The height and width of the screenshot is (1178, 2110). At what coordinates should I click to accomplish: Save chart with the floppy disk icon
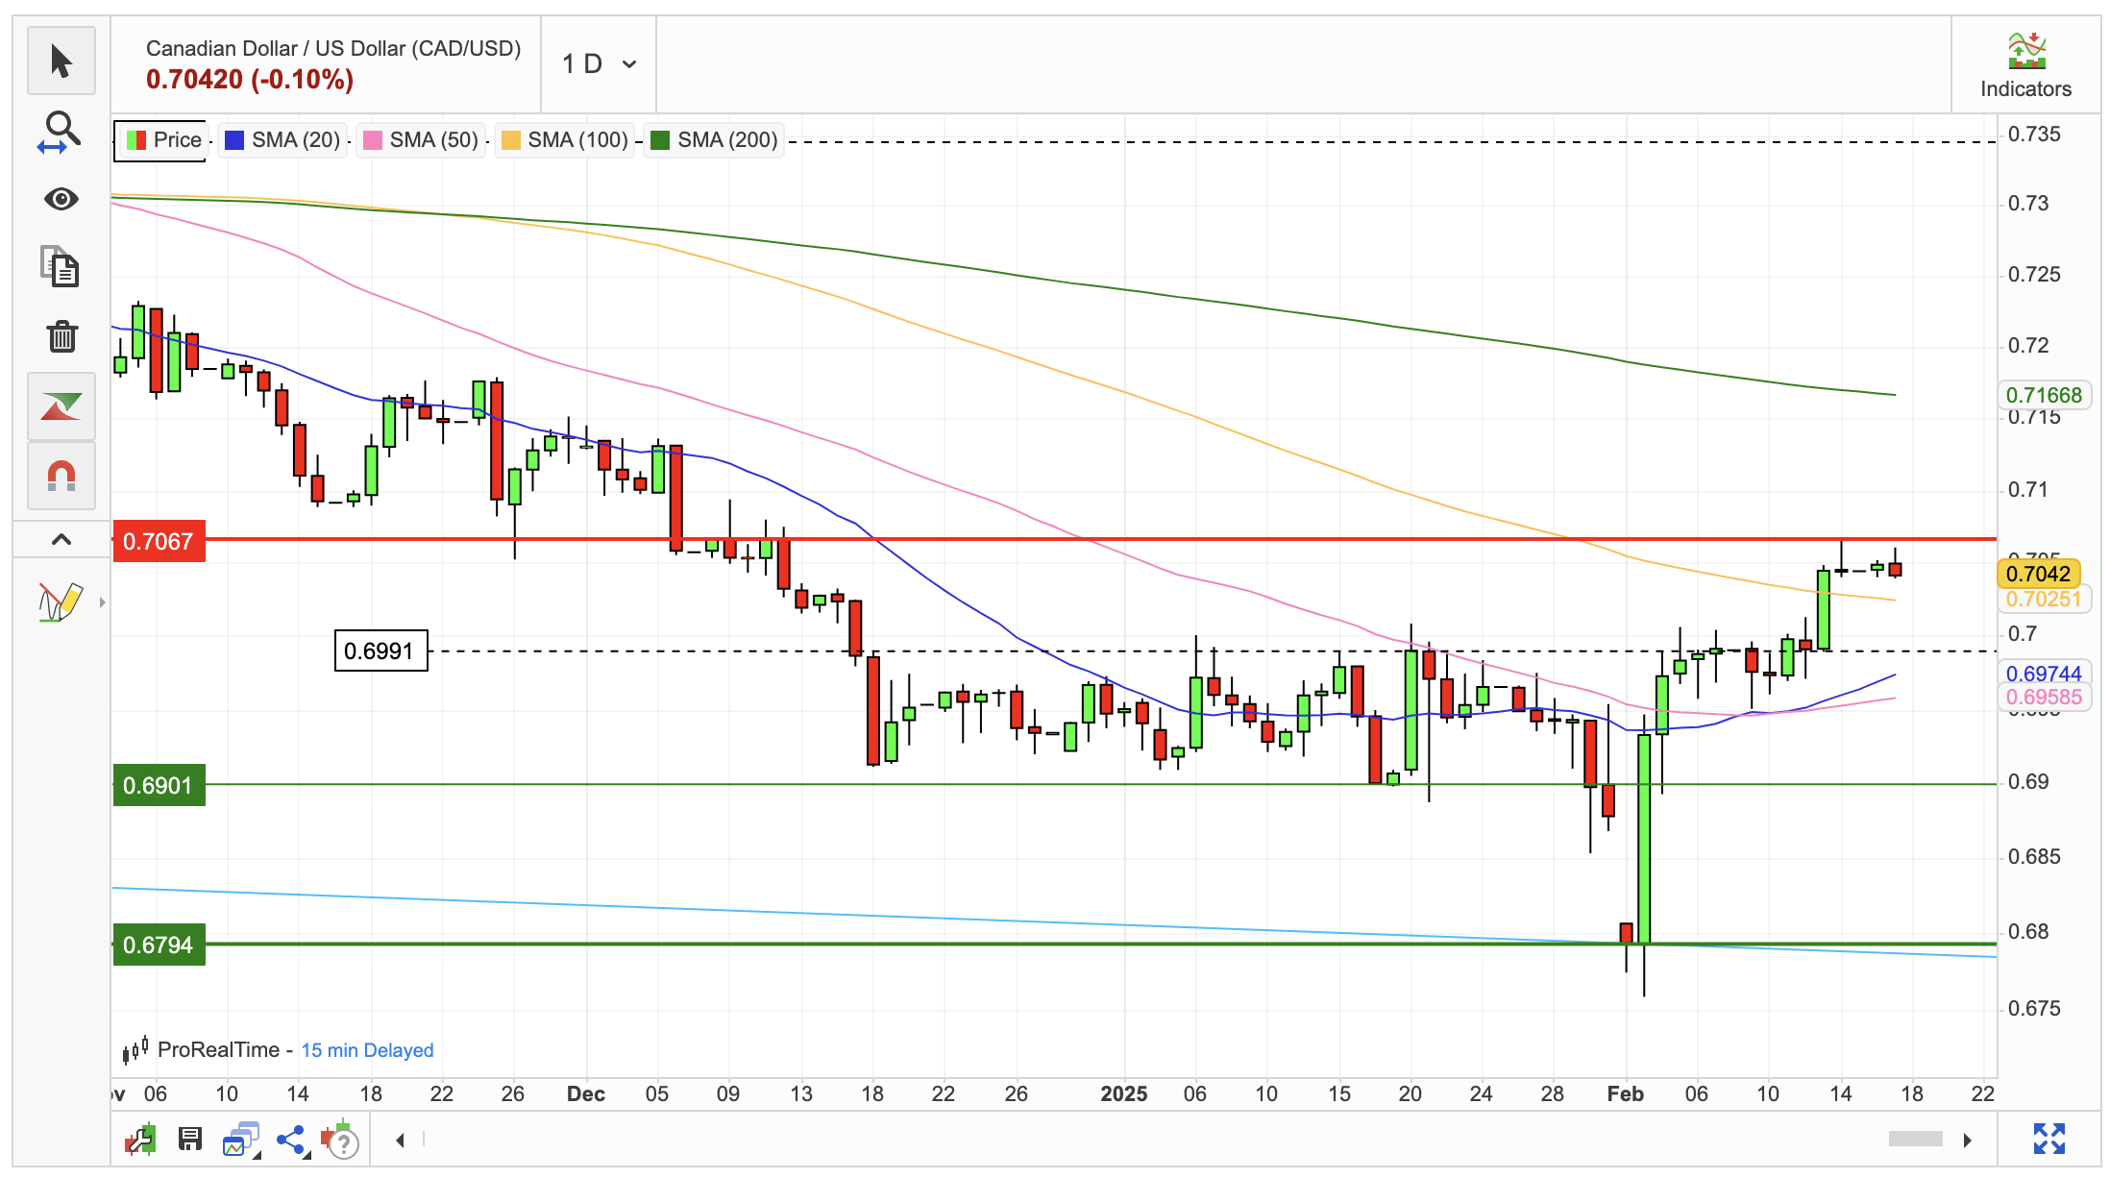(190, 1140)
